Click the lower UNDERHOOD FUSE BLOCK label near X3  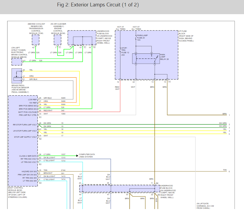click(168, 191)
